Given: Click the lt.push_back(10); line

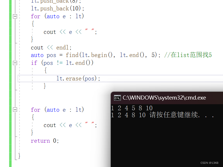Looking at the screenshot, I should pos(58,8).
